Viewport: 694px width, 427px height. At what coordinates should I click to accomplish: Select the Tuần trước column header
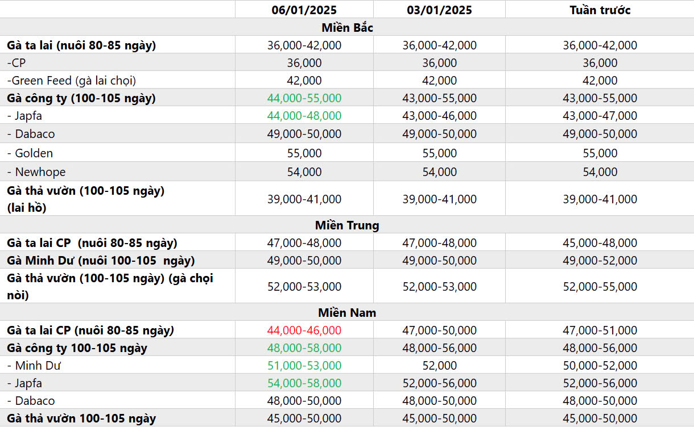point(600,10)
